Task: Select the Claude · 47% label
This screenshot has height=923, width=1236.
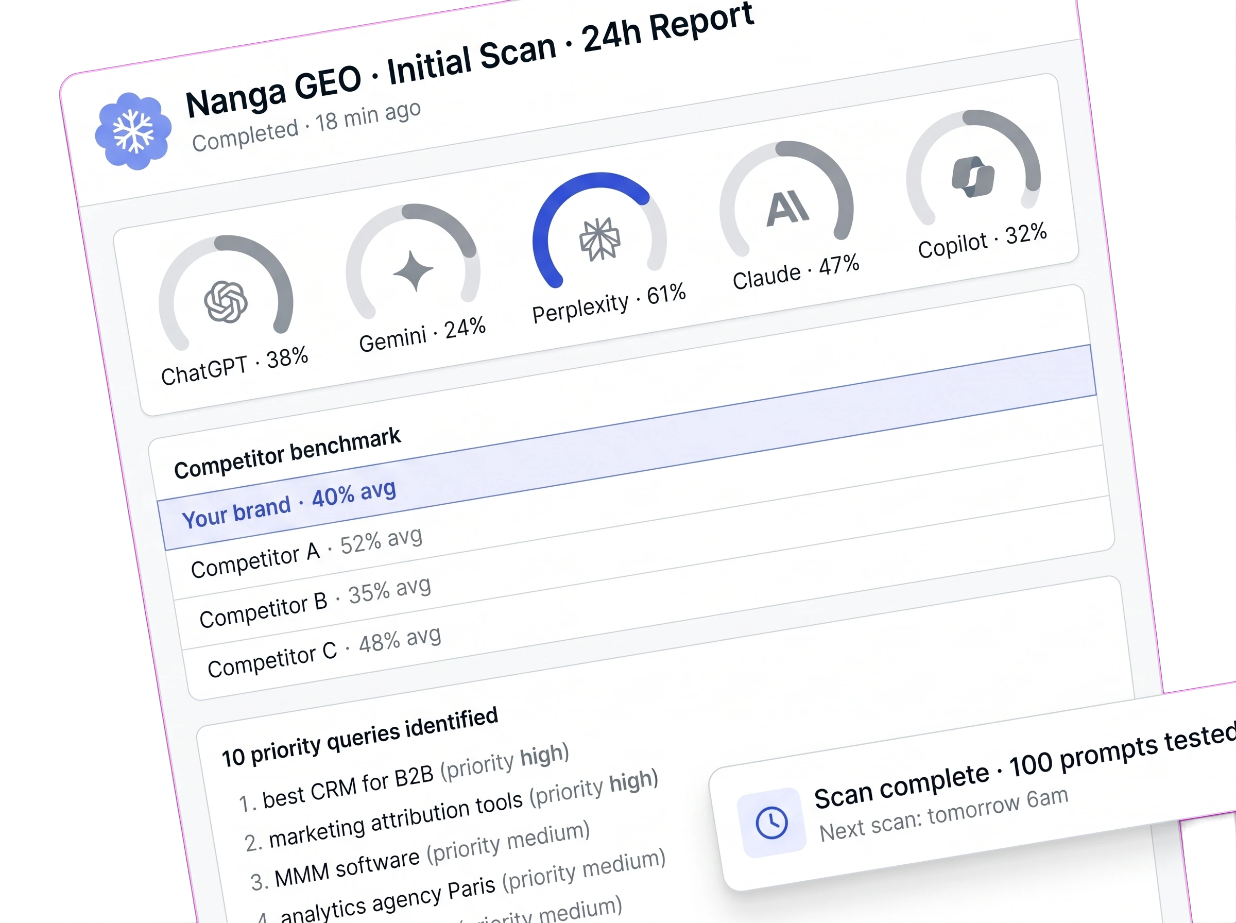Action: coord(796,272)
